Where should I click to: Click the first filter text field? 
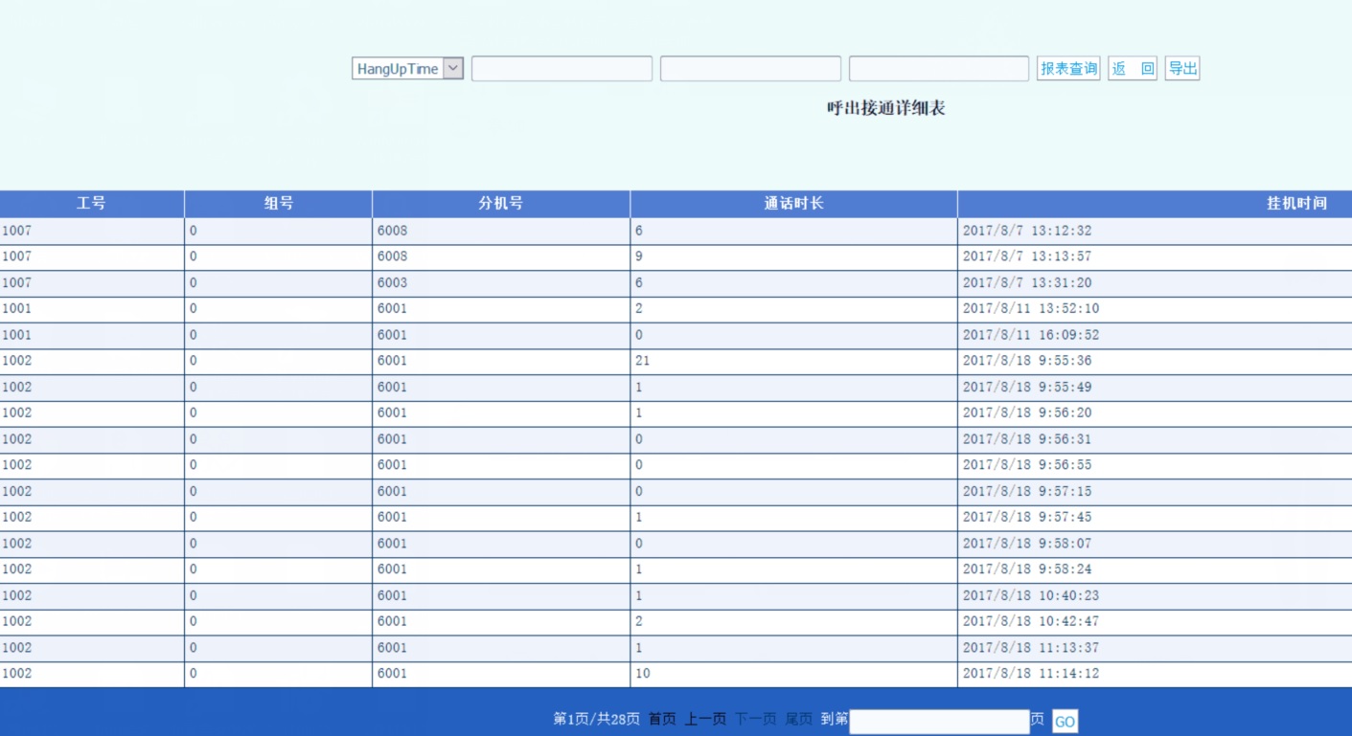click(561, 69)
